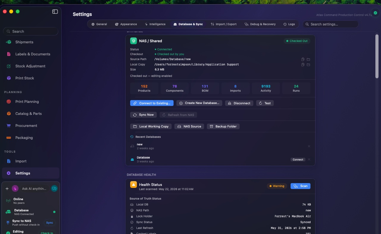Click the sidebar Search field

coord(31,31)
